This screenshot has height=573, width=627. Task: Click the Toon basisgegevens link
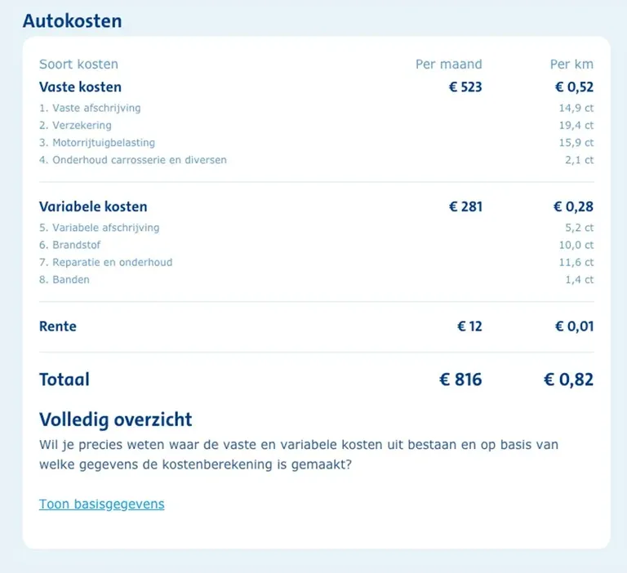pyautogui.click(x=101, y=504)
